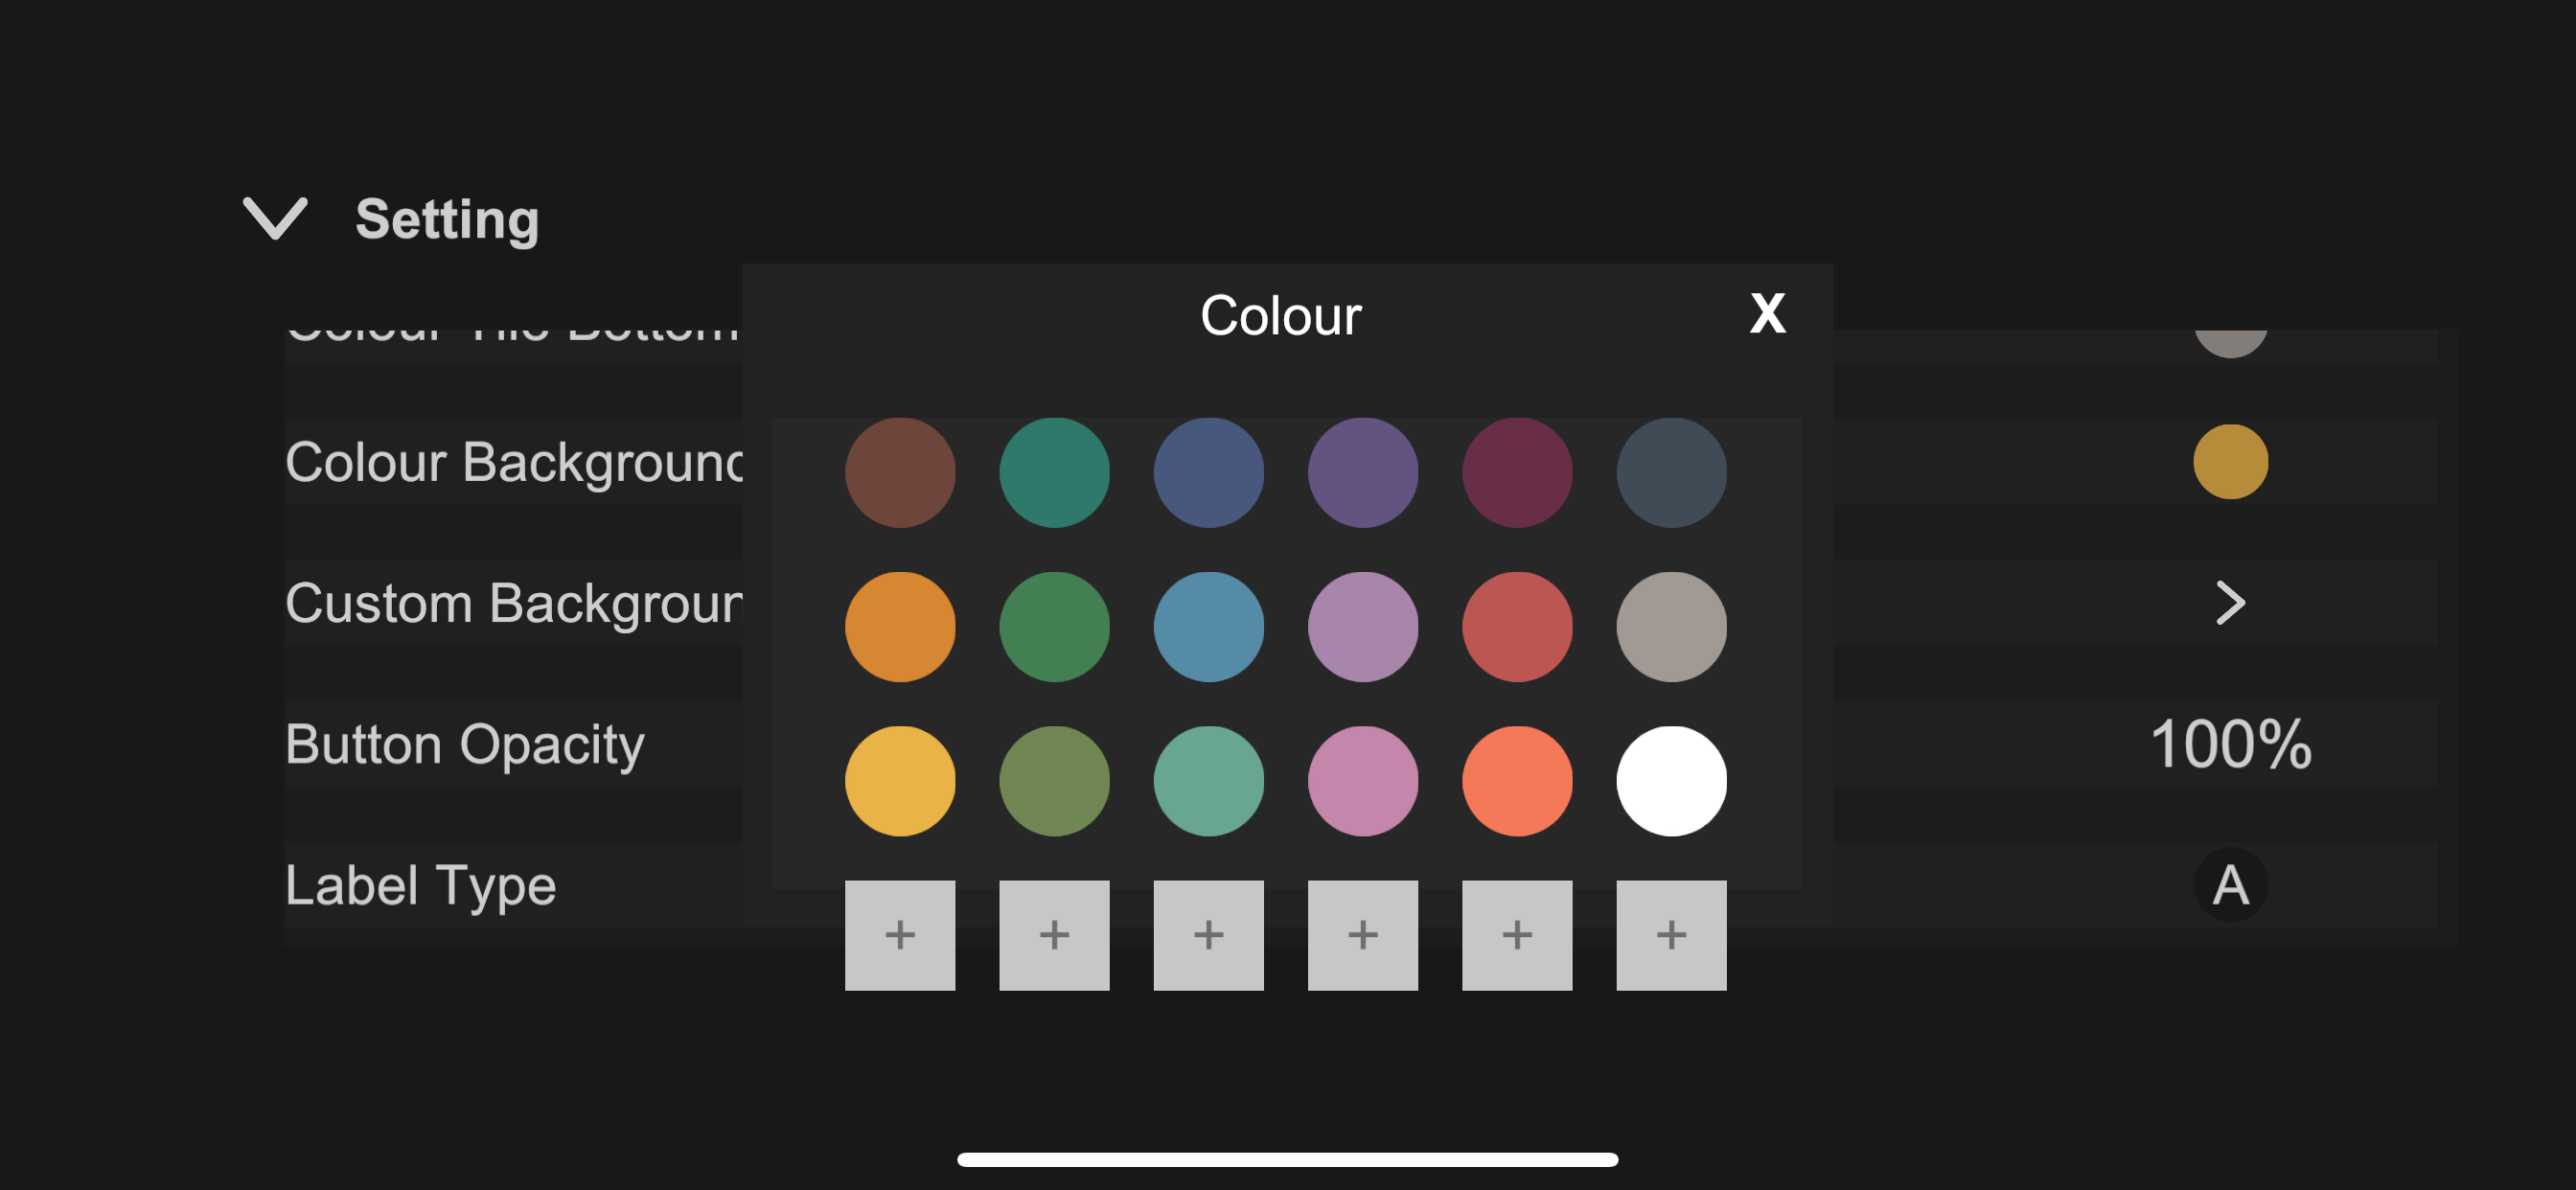Screen dimensions: 2576x1190
Task: Pick the teal green swatch in top row
Action: [x=1054, y=472]
